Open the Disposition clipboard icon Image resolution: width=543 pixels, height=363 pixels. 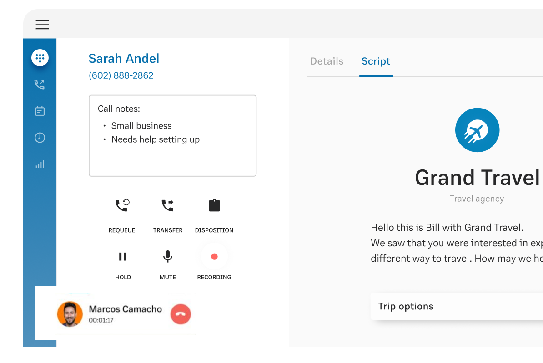pyautogui.click(x=214, y=206)
